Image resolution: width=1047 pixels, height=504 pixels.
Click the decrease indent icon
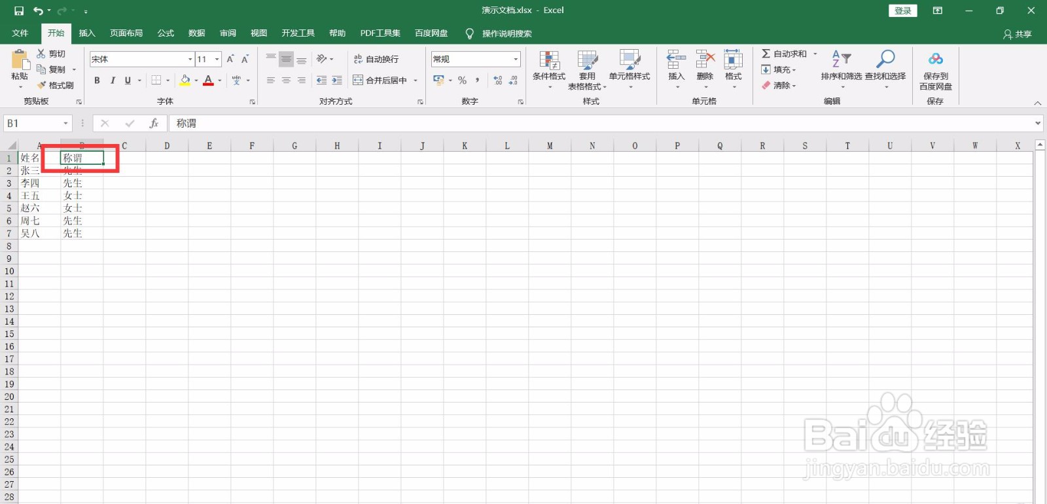(321, 80)
